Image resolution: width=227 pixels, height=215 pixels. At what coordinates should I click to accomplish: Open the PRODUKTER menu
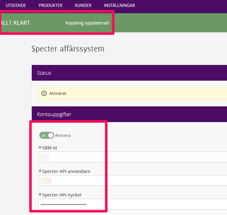51,5
